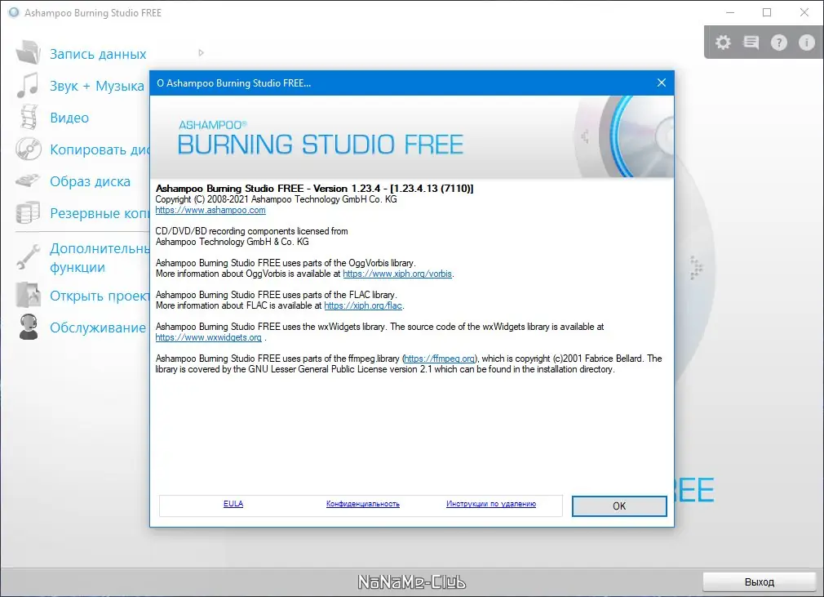The width and height of the screenshot is (824, 597).
Task: Open the xiph.org/vorbis link
Action: [x=397, y=274]
